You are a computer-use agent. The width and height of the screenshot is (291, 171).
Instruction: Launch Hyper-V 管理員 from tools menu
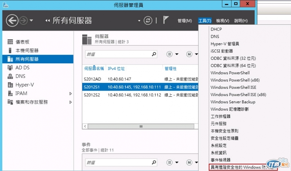pyautogui.click(x=225, y=44)
